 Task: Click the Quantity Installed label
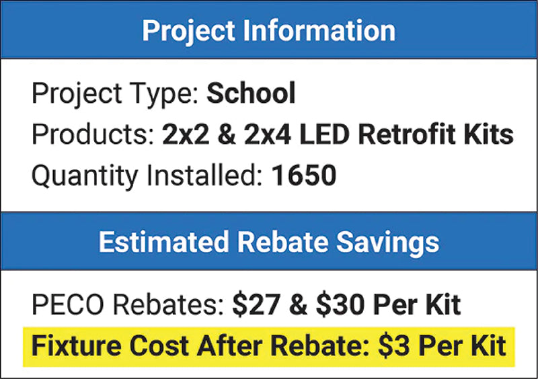147,175
